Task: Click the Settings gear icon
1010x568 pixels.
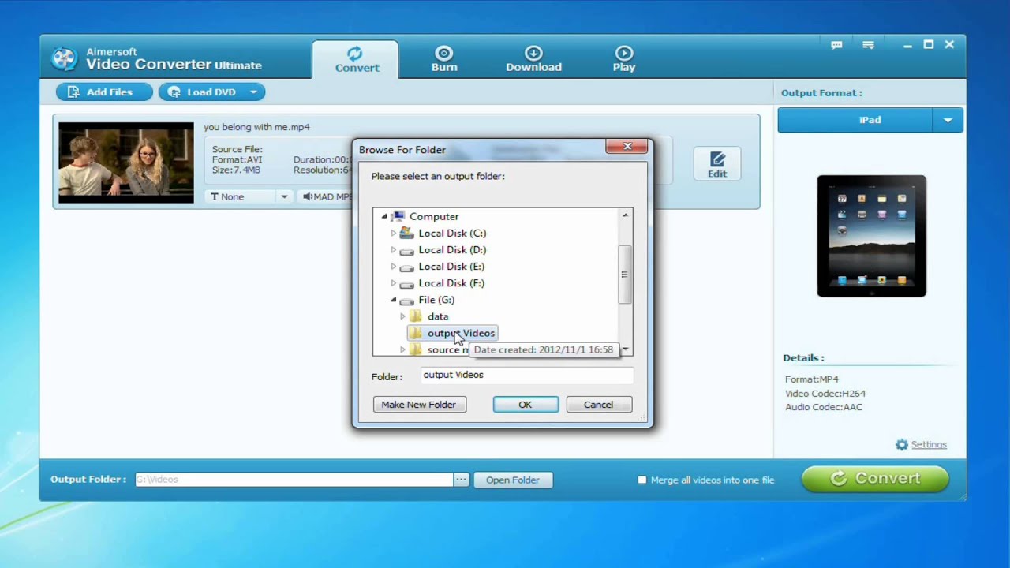Action: [902, 445]
